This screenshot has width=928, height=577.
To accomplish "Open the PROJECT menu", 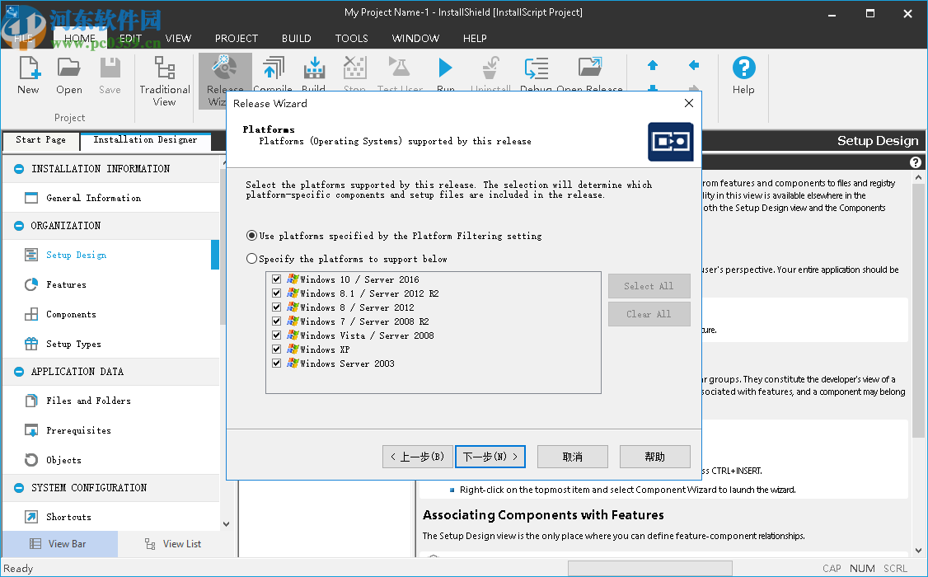I will pos(237,38).
